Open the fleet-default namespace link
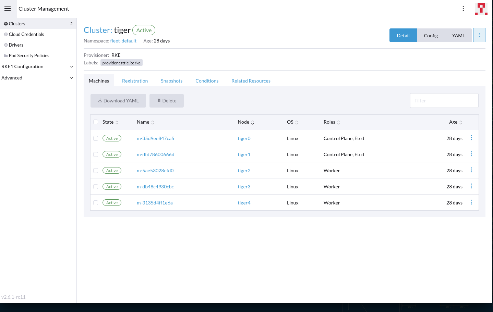493x312 pixels. pos(123,41)
